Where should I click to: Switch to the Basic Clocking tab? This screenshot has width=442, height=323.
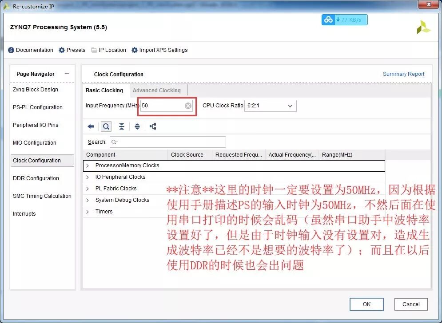tap(104, 91)
